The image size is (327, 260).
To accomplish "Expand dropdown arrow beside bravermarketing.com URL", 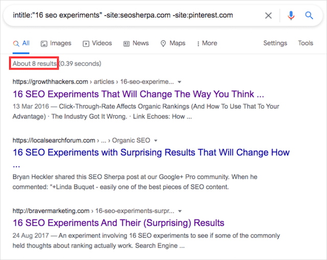I will [x=180, y=211].
